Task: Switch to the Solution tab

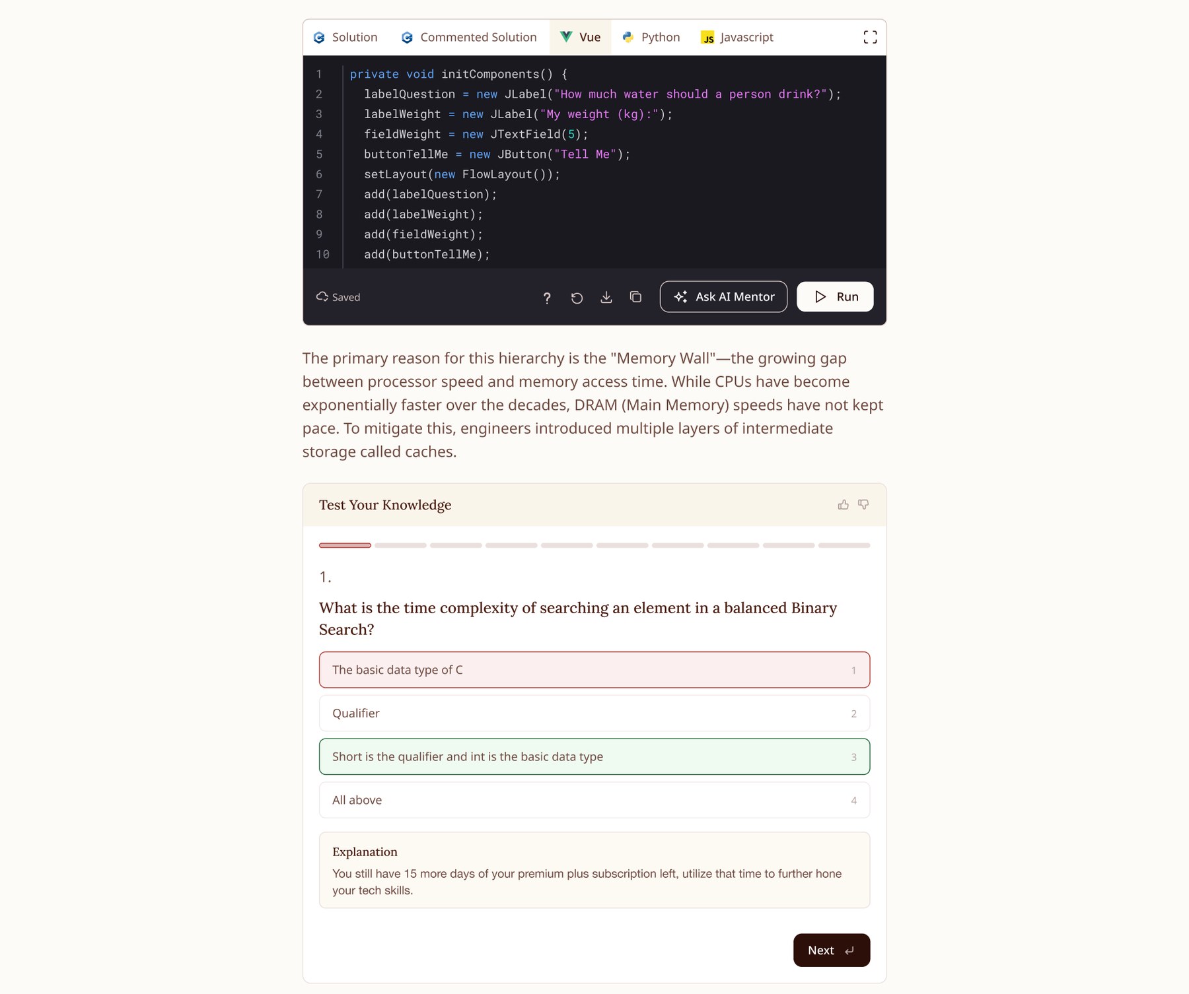Action: click(345, 38)
